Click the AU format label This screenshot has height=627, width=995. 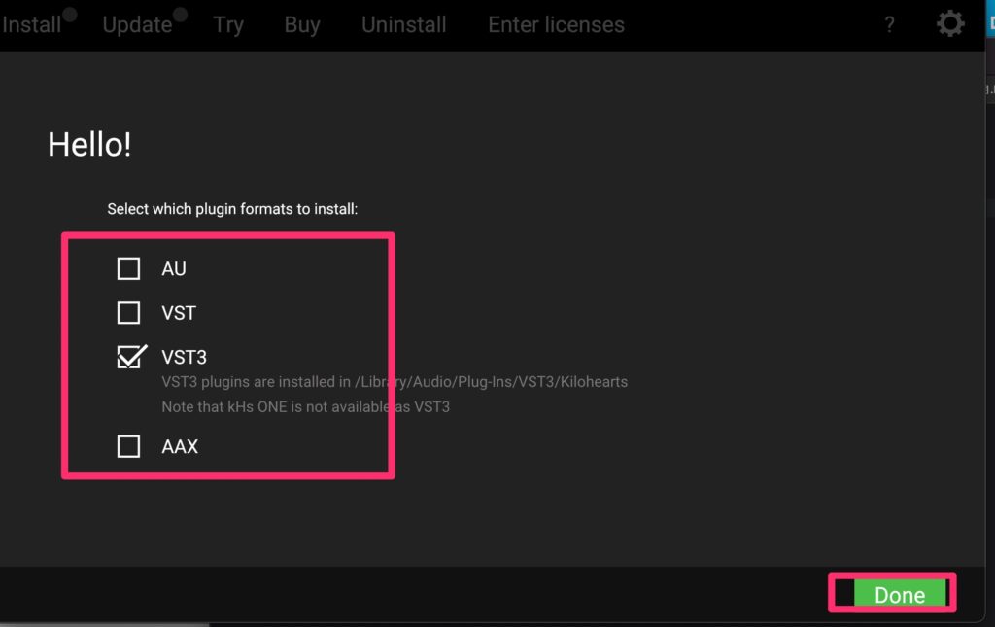174,269
